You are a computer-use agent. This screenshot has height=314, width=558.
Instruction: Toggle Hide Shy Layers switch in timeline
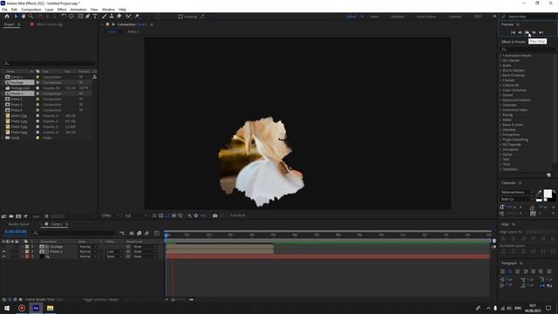[x=132, y=233]
